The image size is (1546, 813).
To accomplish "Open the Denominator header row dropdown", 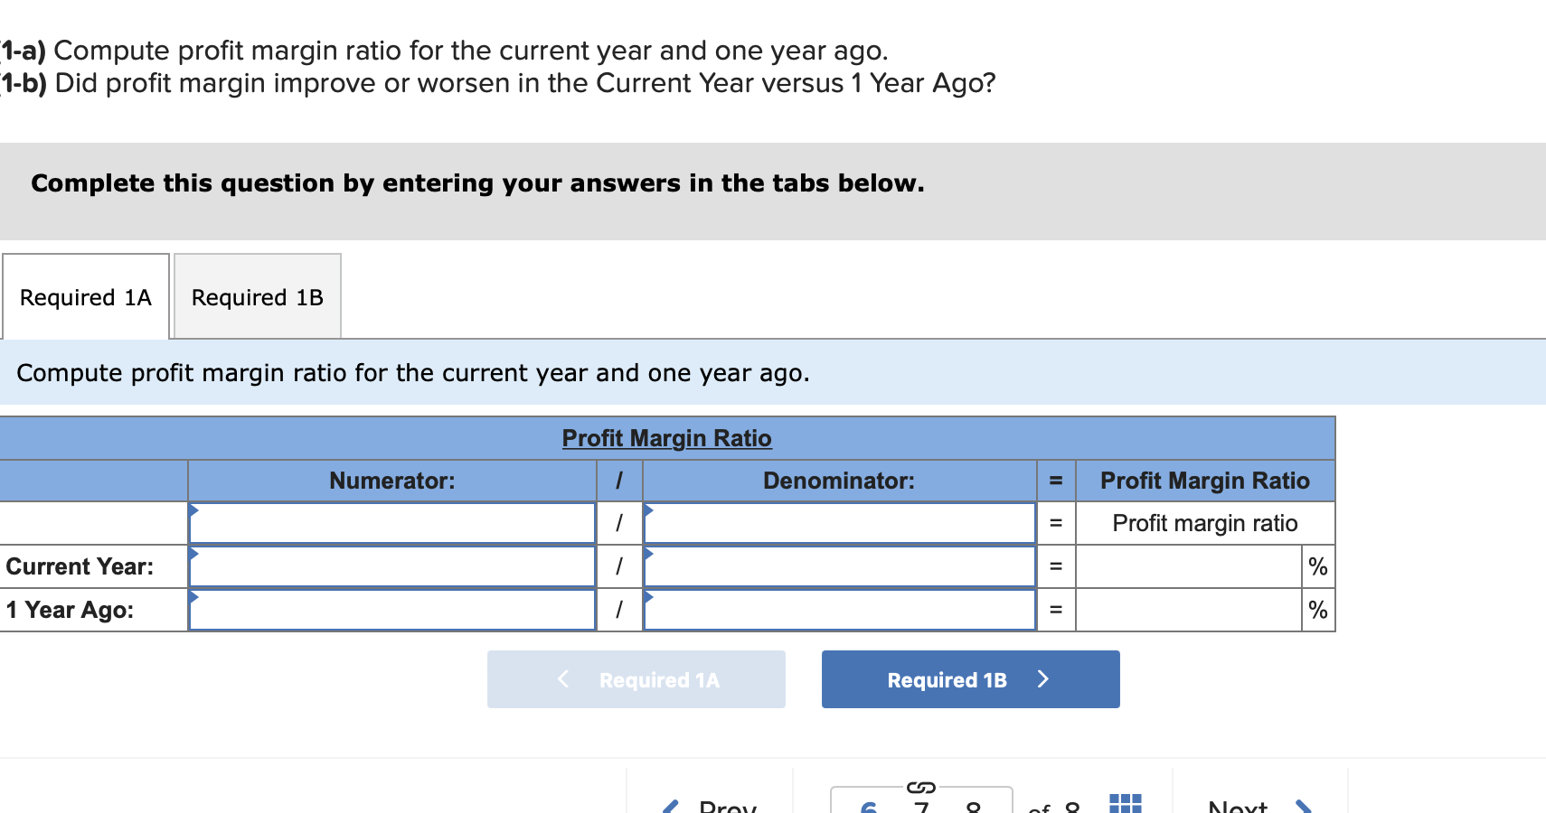I will (839, 523).
